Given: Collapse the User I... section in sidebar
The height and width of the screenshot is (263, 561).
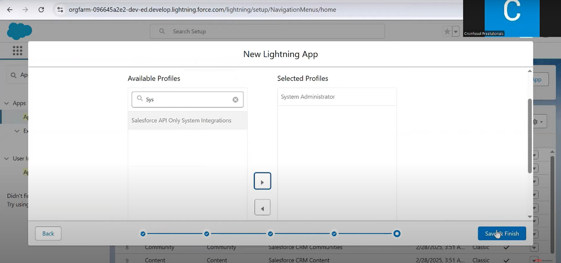Looking at the screenshot, I should pos(6,158).
